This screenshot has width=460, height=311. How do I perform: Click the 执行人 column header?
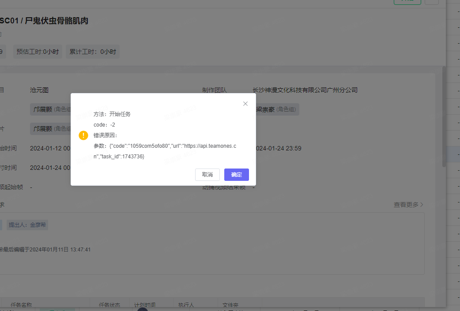click(186, 305)
